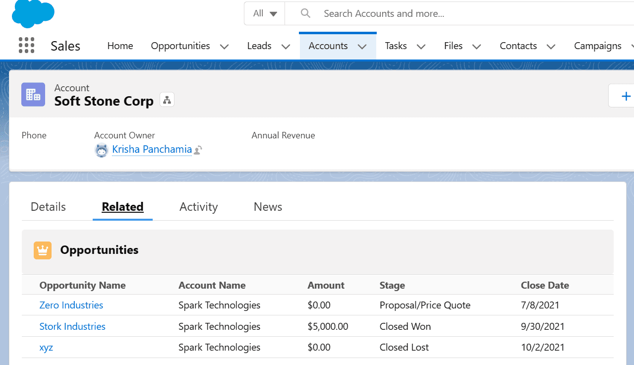Switch to the News tab
Viewport: 634px width, 365px height.
268,207
